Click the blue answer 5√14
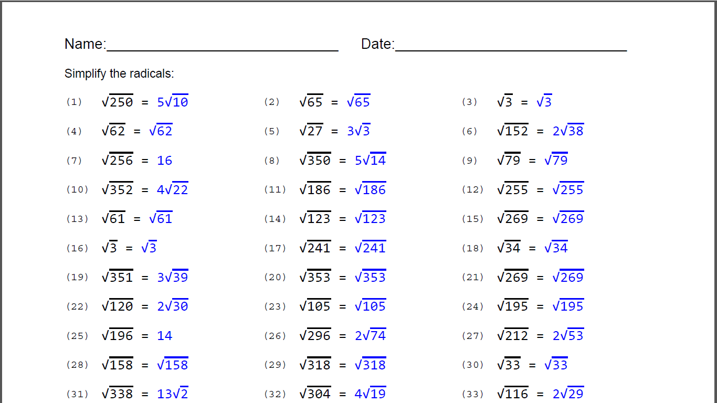Image resolution: width=717 pixels, height=403 pixels. pyautogui.click(x=371, y=160)
